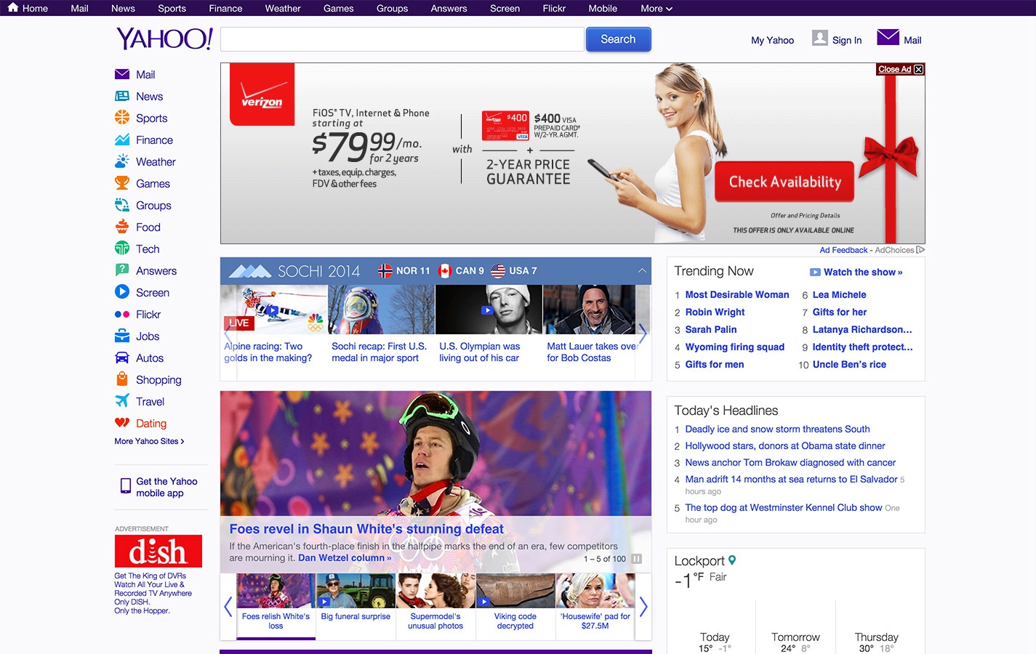Select Weather in the top navigation bar
This screenshot has width=1036, height=654.
tap(283, 8)
